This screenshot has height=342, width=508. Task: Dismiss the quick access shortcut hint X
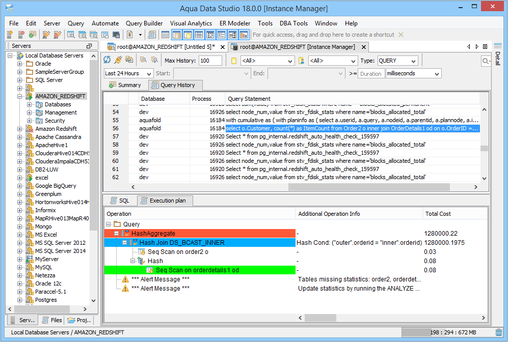click(401, 35)
